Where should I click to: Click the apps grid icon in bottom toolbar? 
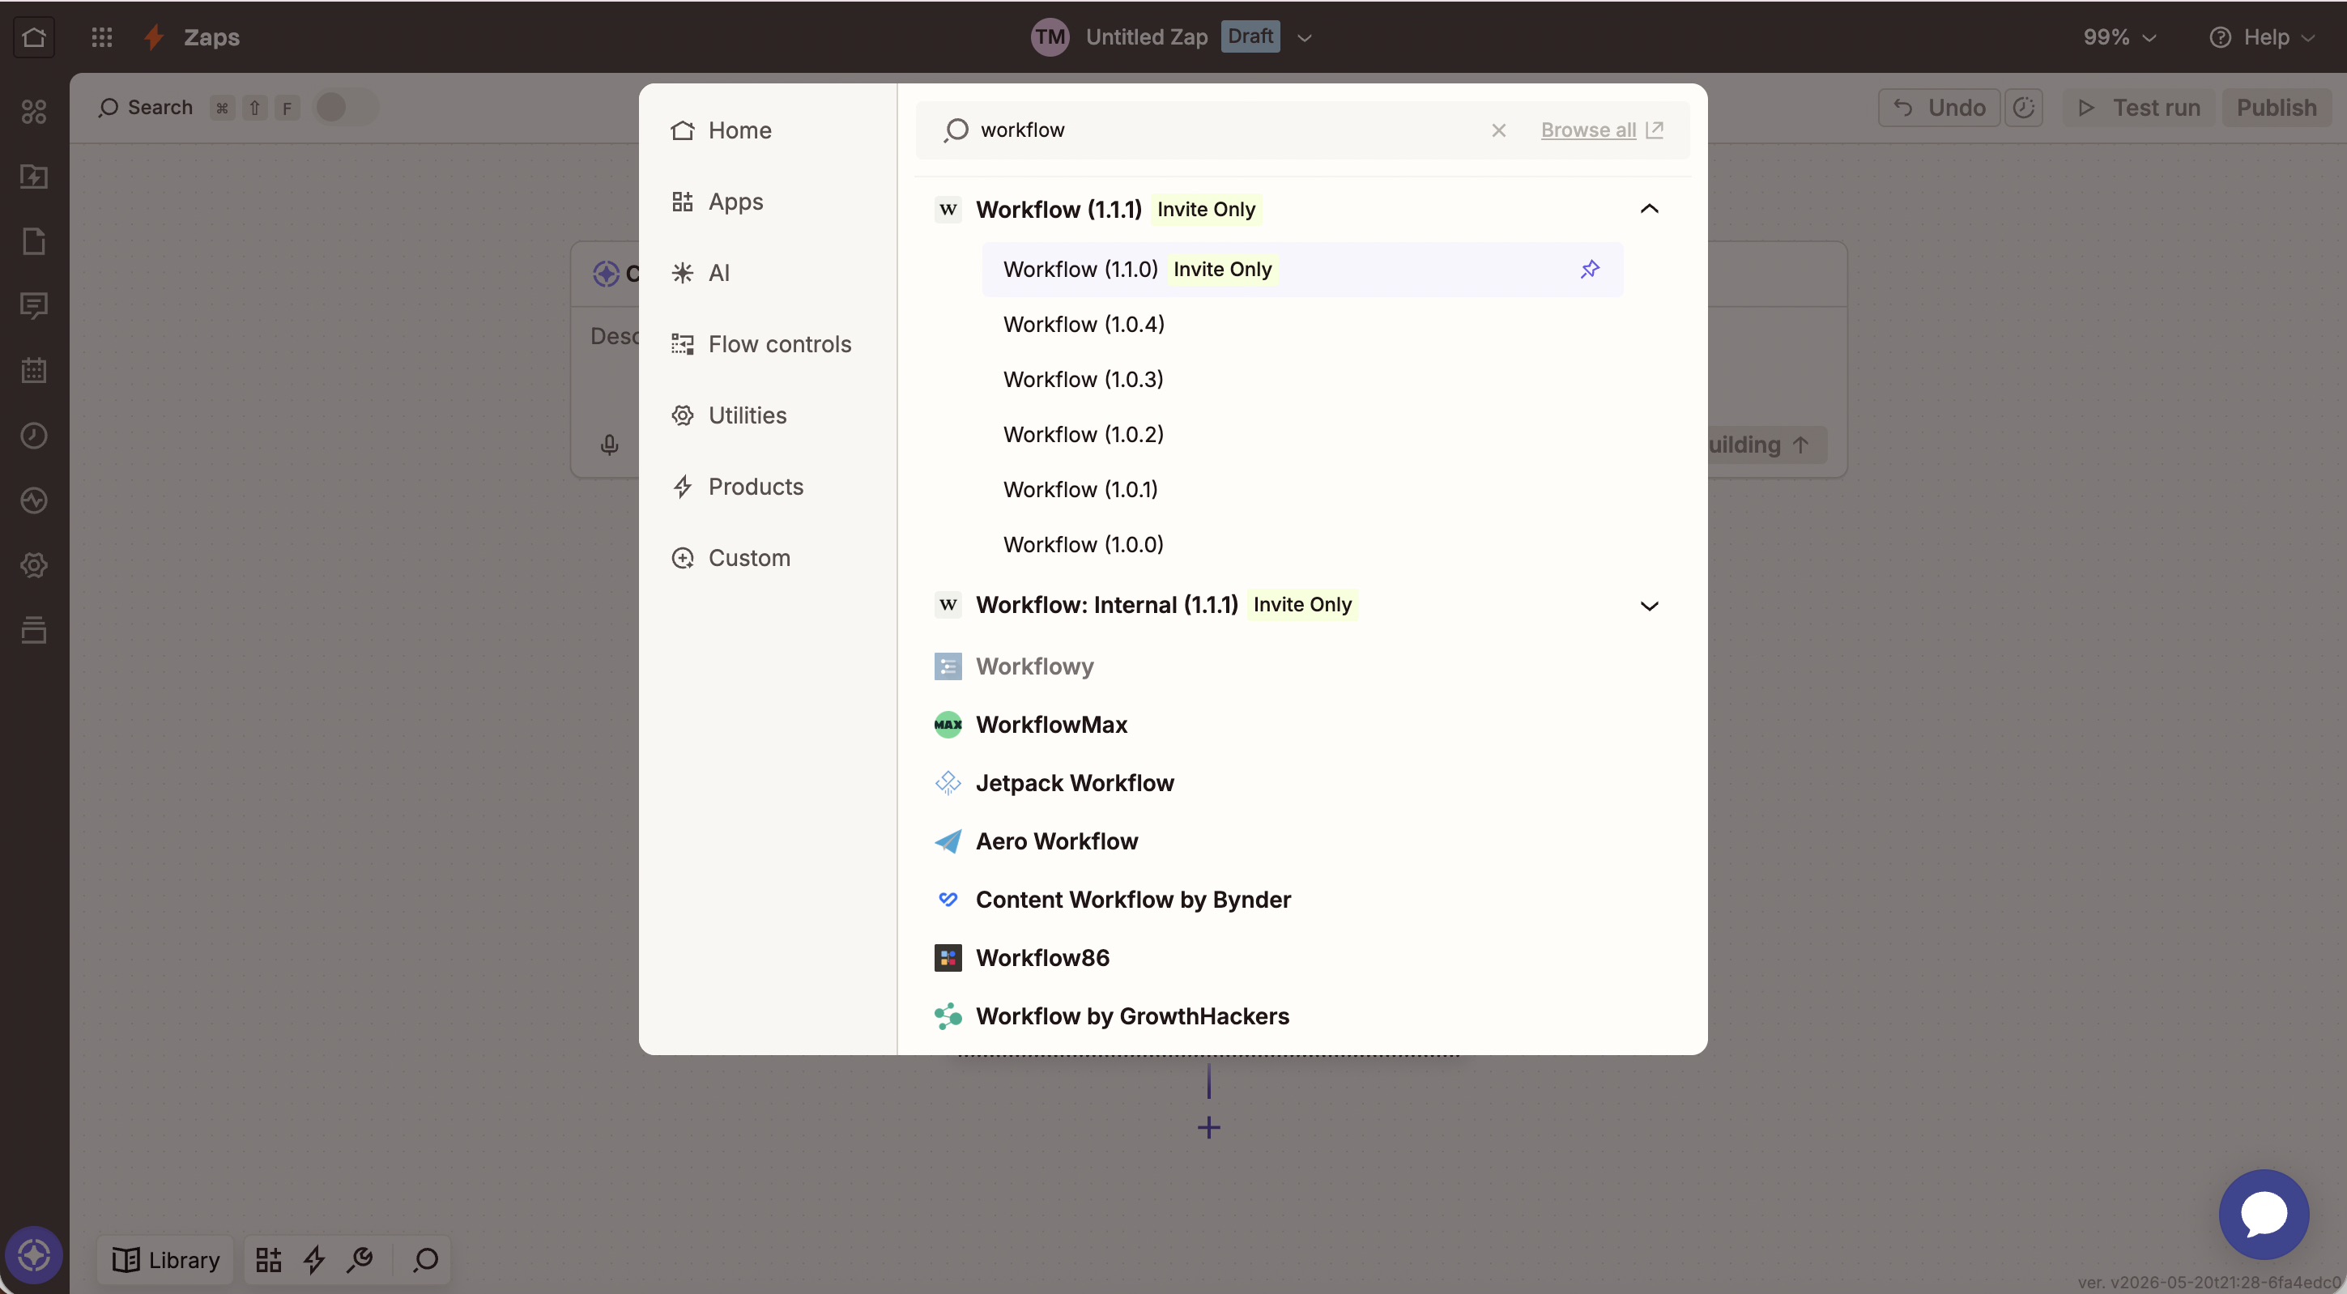tap(268, 1260)
